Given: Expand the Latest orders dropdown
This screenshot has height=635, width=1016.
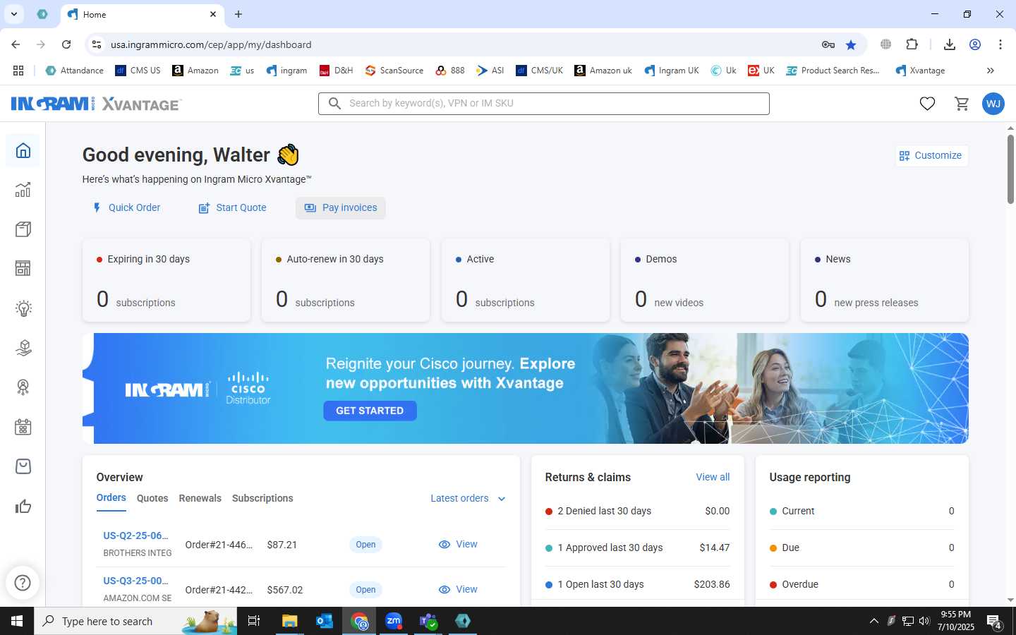Looking at the screenshot, I should tap(468, 498).
